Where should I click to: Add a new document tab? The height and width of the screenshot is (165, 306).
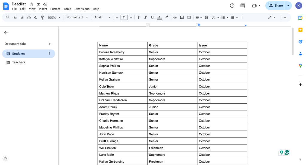tap(49, 44)
